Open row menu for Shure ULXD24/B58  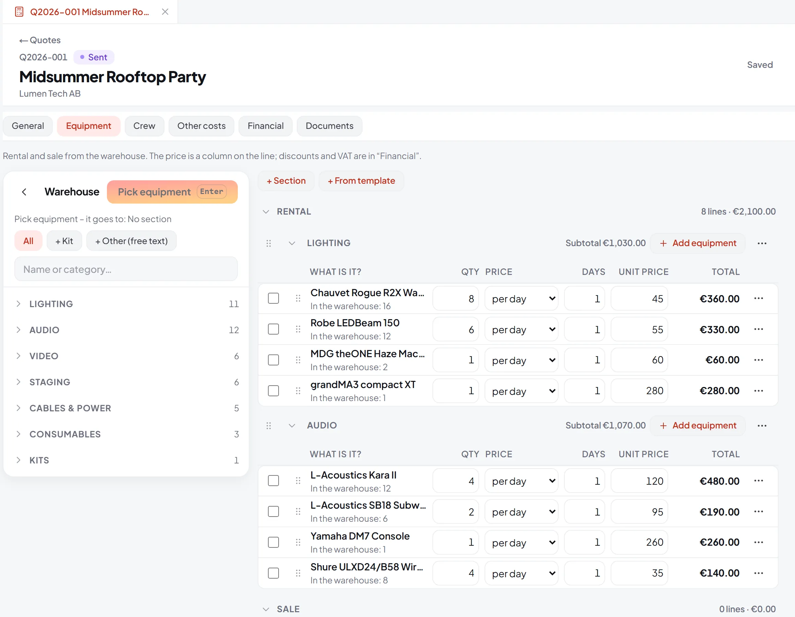coord(759,573)
